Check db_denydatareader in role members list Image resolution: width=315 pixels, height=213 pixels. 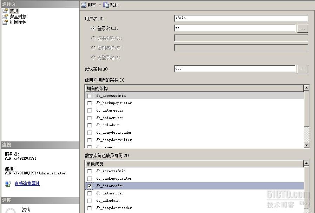[90, 208]
